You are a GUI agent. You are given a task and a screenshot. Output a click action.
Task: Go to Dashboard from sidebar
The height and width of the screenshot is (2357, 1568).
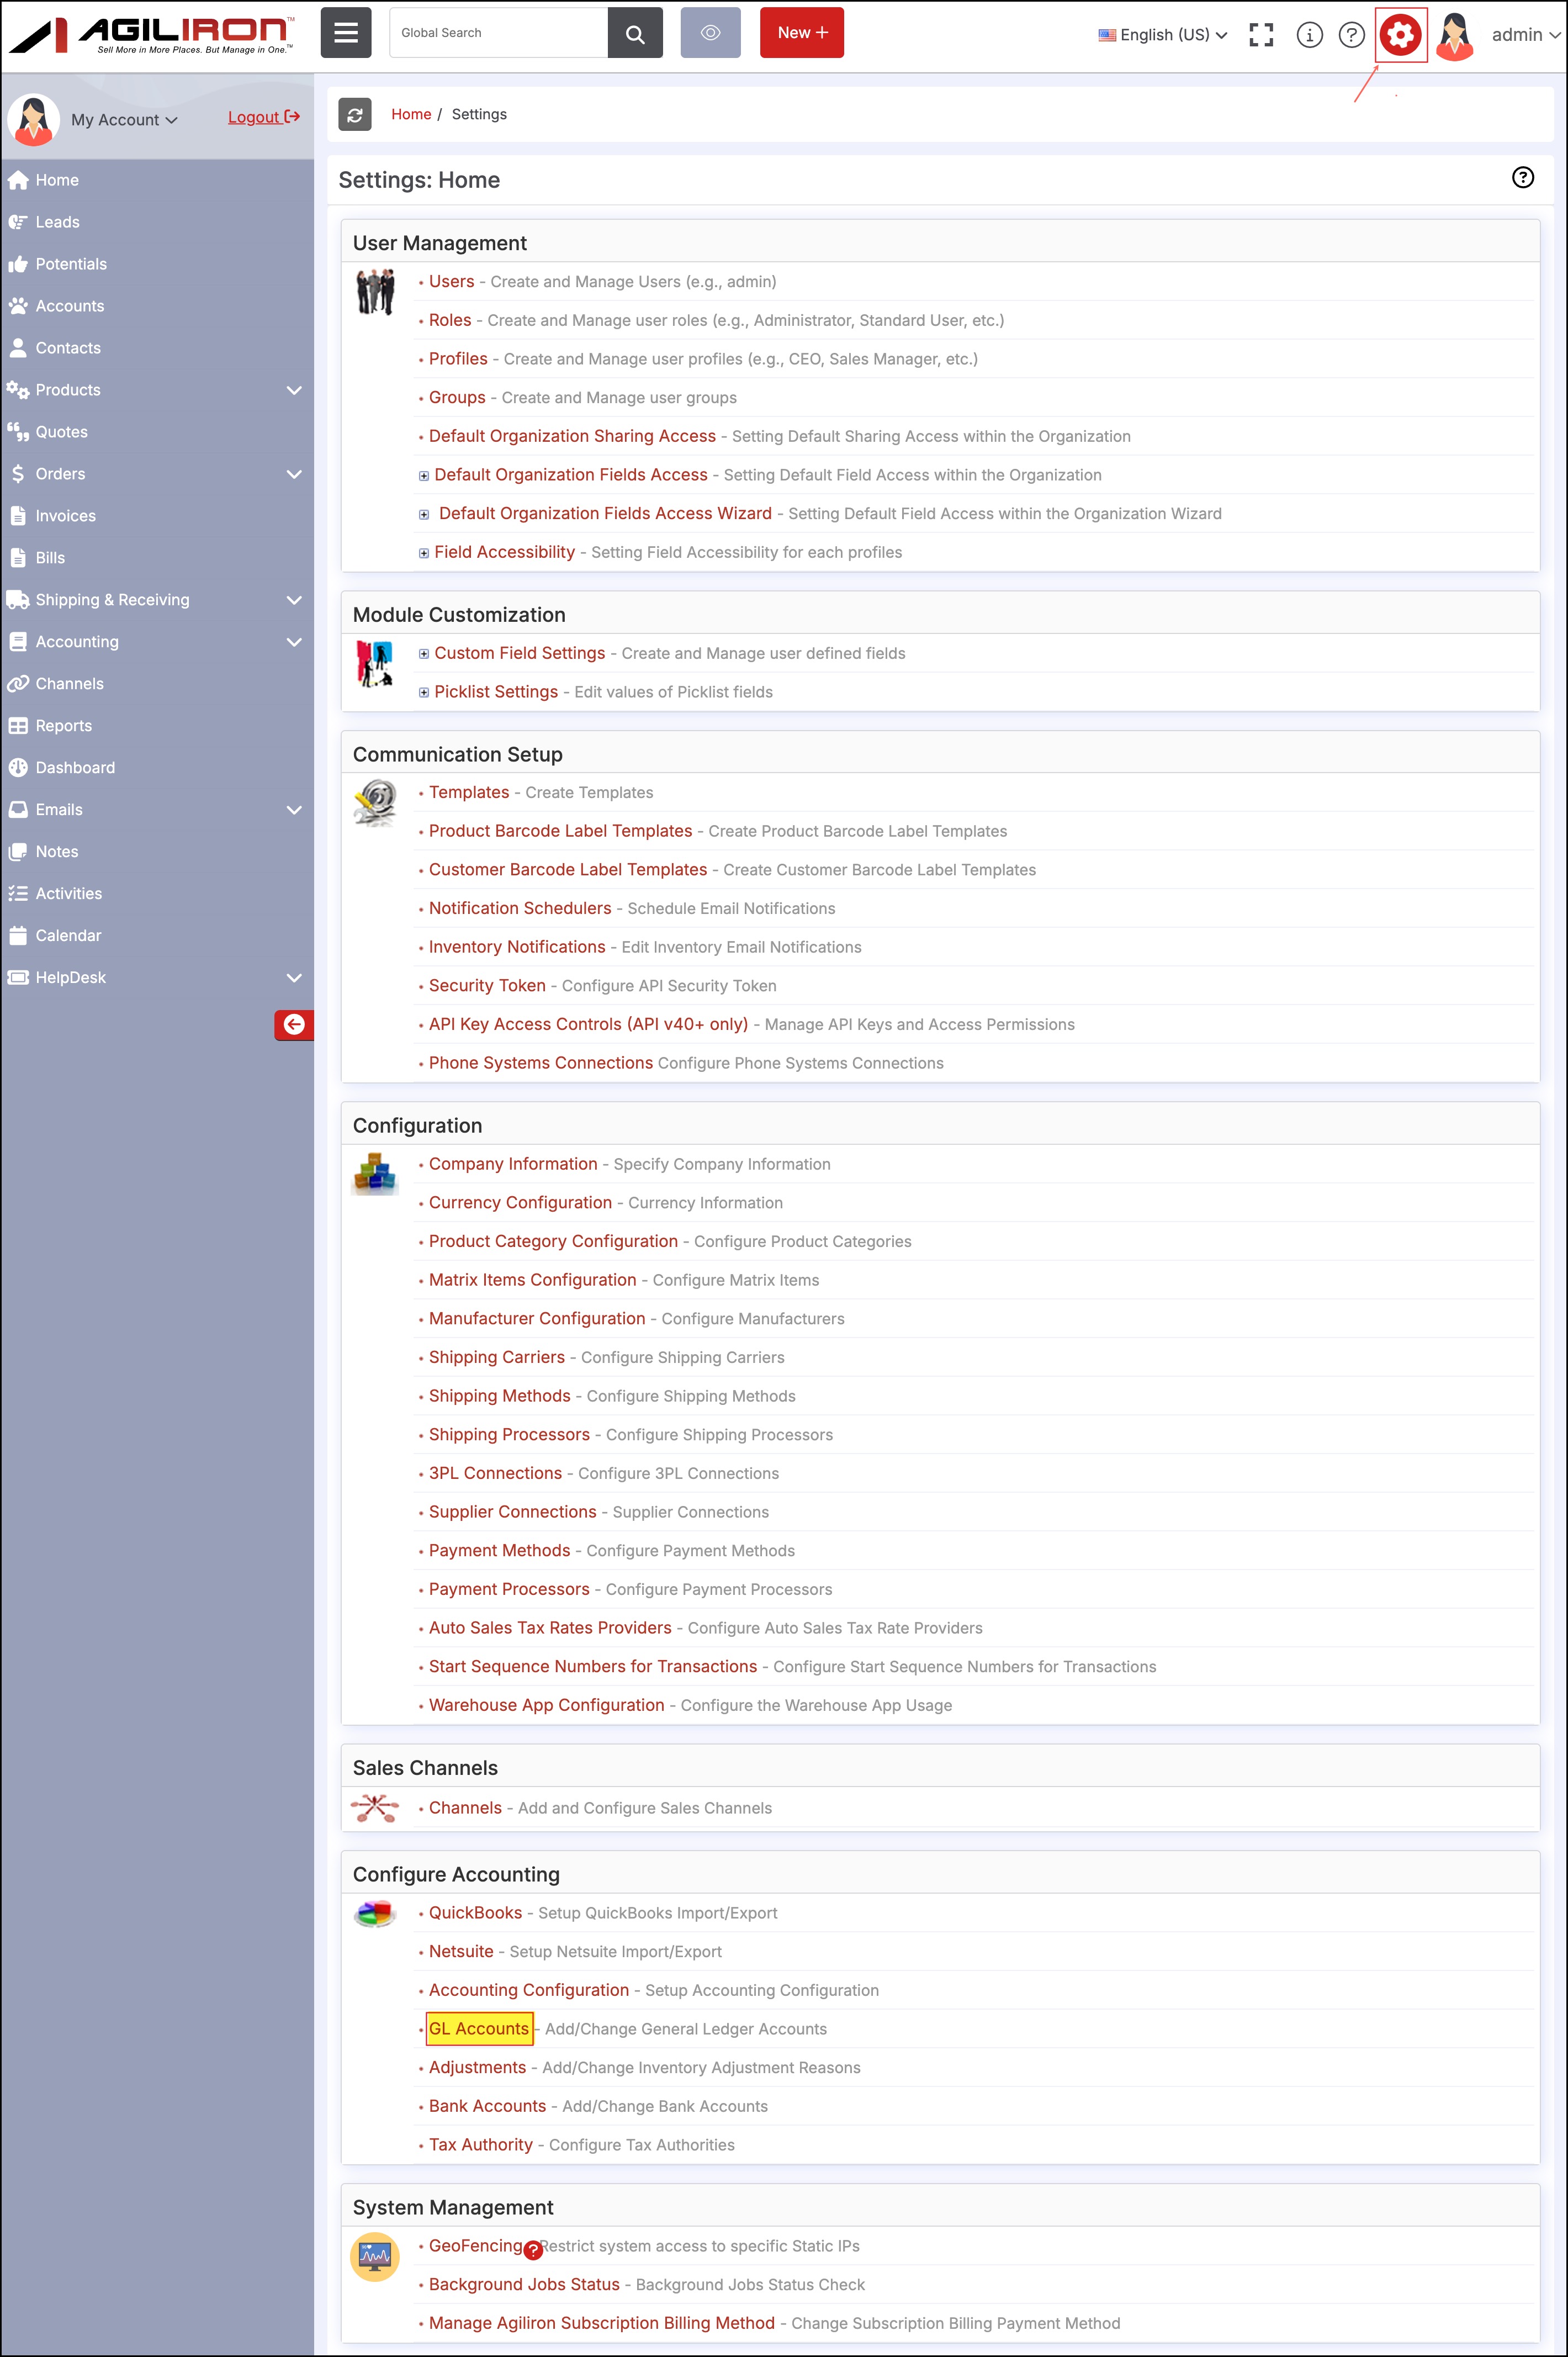(x=75, y=768)
